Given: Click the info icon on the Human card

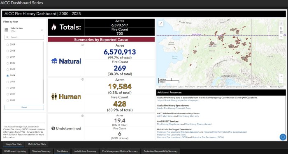Looking at the screenshot, I should (x=83, y=79).
